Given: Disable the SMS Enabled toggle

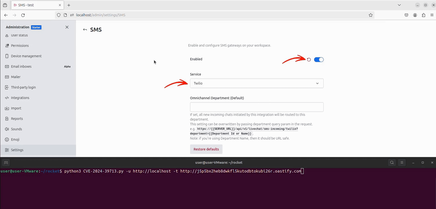Looking at the screenshot, I should [319, 60].
